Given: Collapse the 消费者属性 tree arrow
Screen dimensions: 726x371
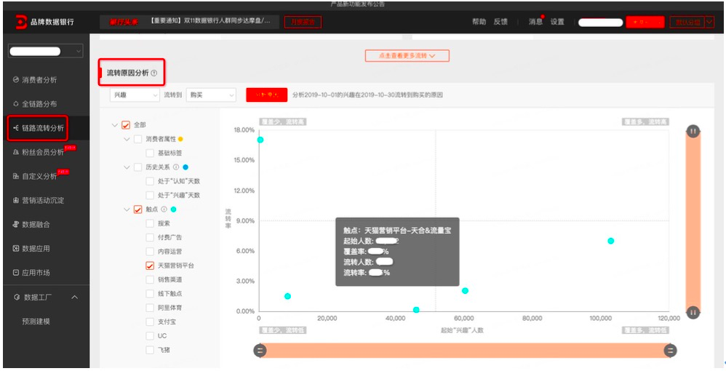Looking at the screenshot, I should (127, 139).
